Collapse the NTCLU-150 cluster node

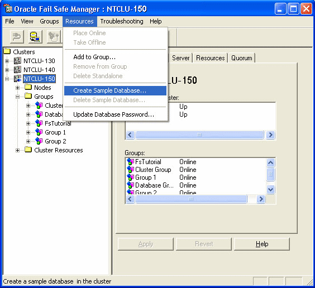pyautogui.click(x=7, y=79)
